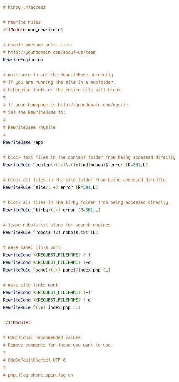Click the 'RewriteEngine on' directive

(x=23, y=60)
